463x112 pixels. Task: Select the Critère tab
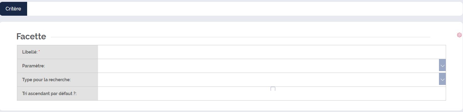tap(14, 9)
